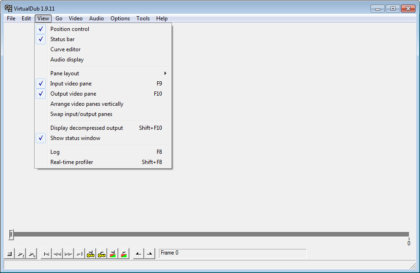Image resolution: width=420 pixels, height=273 pixels.
Task: Open the File menu
Action: pyautogui.click(x=11, y=18)
